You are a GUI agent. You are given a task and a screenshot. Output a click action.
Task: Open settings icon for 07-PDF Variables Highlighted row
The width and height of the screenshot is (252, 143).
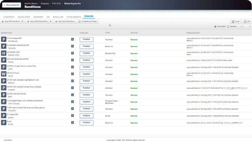tap(73, 81)
